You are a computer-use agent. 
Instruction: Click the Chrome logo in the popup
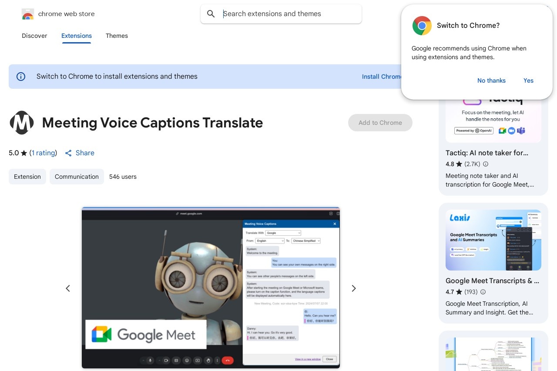pos(422,26)
